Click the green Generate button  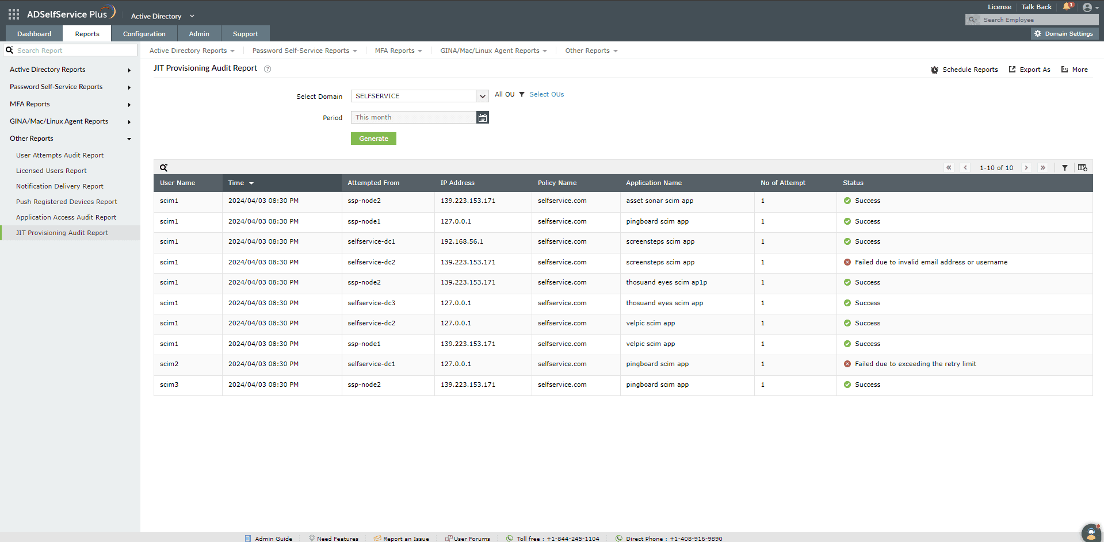pos(373,139)
